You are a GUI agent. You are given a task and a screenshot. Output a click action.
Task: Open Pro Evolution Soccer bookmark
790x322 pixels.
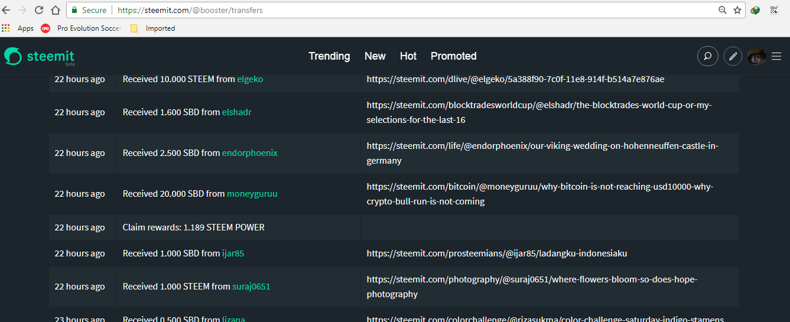81,28
